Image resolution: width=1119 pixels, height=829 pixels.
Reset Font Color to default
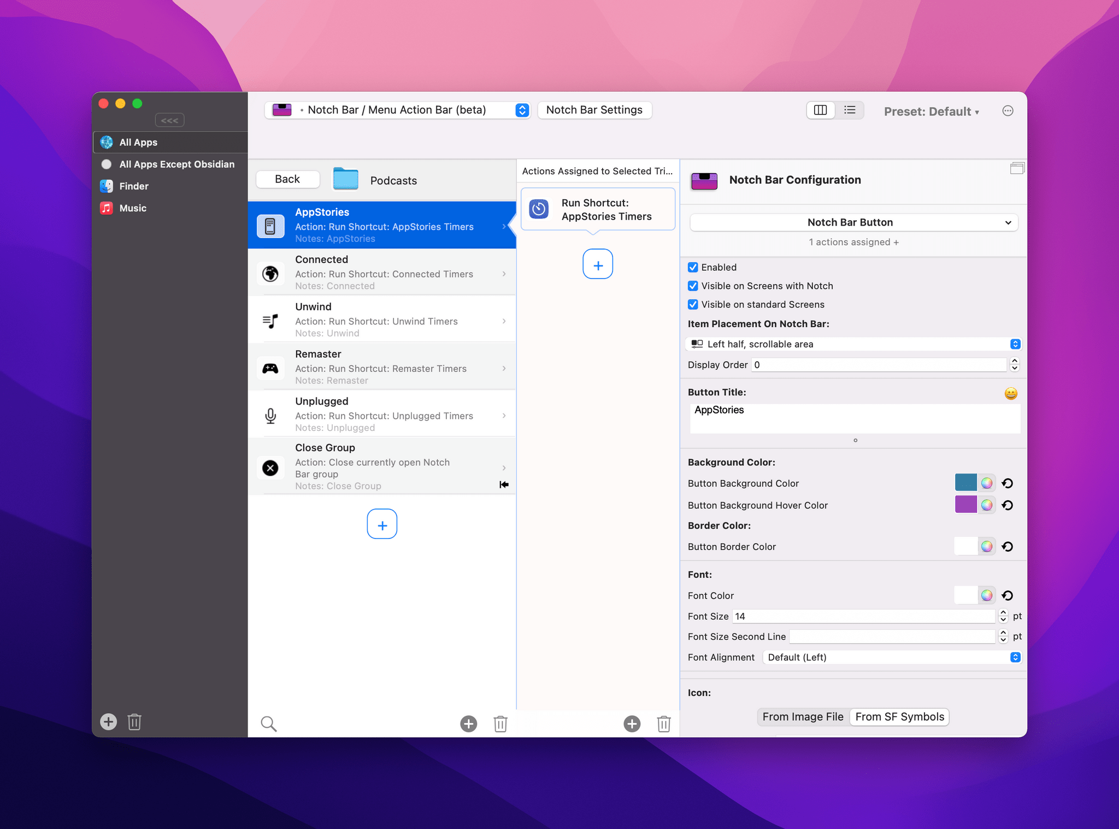(1008, 595)
